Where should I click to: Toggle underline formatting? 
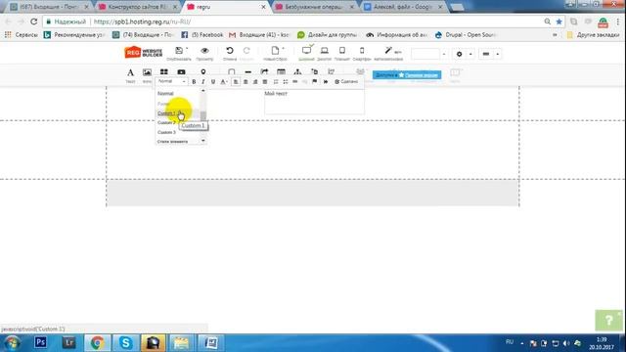[213, 82]
